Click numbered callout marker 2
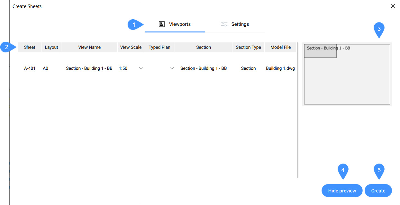 coord(6,48)
